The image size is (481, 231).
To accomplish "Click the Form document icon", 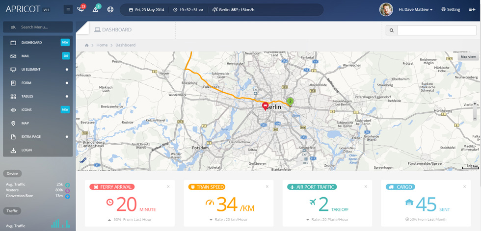I will tap(13, 83).
